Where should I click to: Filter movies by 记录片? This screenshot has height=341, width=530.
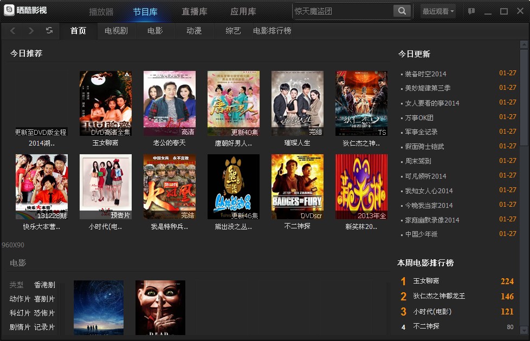pos(44,327)
